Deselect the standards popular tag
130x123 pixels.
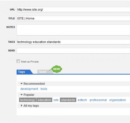coord(68,100)
